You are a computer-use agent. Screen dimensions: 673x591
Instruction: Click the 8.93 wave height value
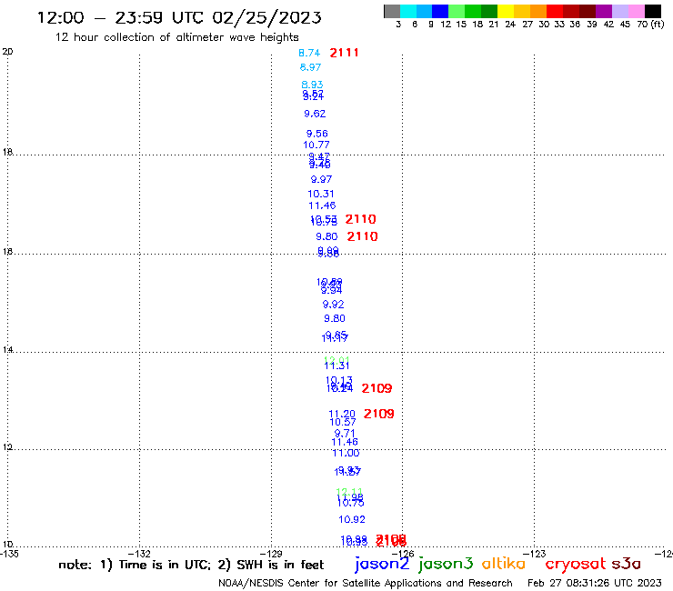[312, 85]
